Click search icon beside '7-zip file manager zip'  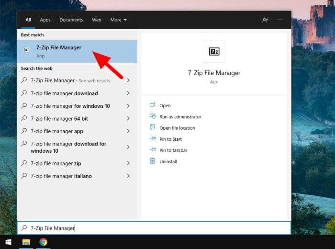24,163
